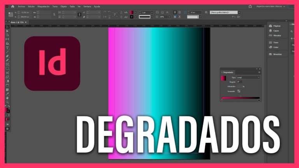Select the Gradient Swatch tool
299x168 pixels.
[x=7, y=81]
